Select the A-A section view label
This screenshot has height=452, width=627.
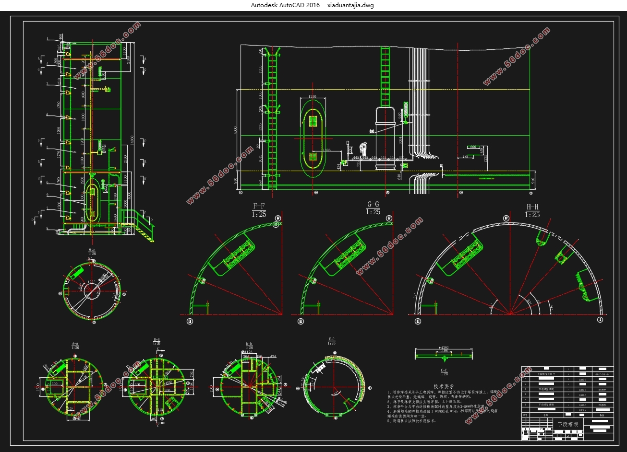[x=75, y=344]
